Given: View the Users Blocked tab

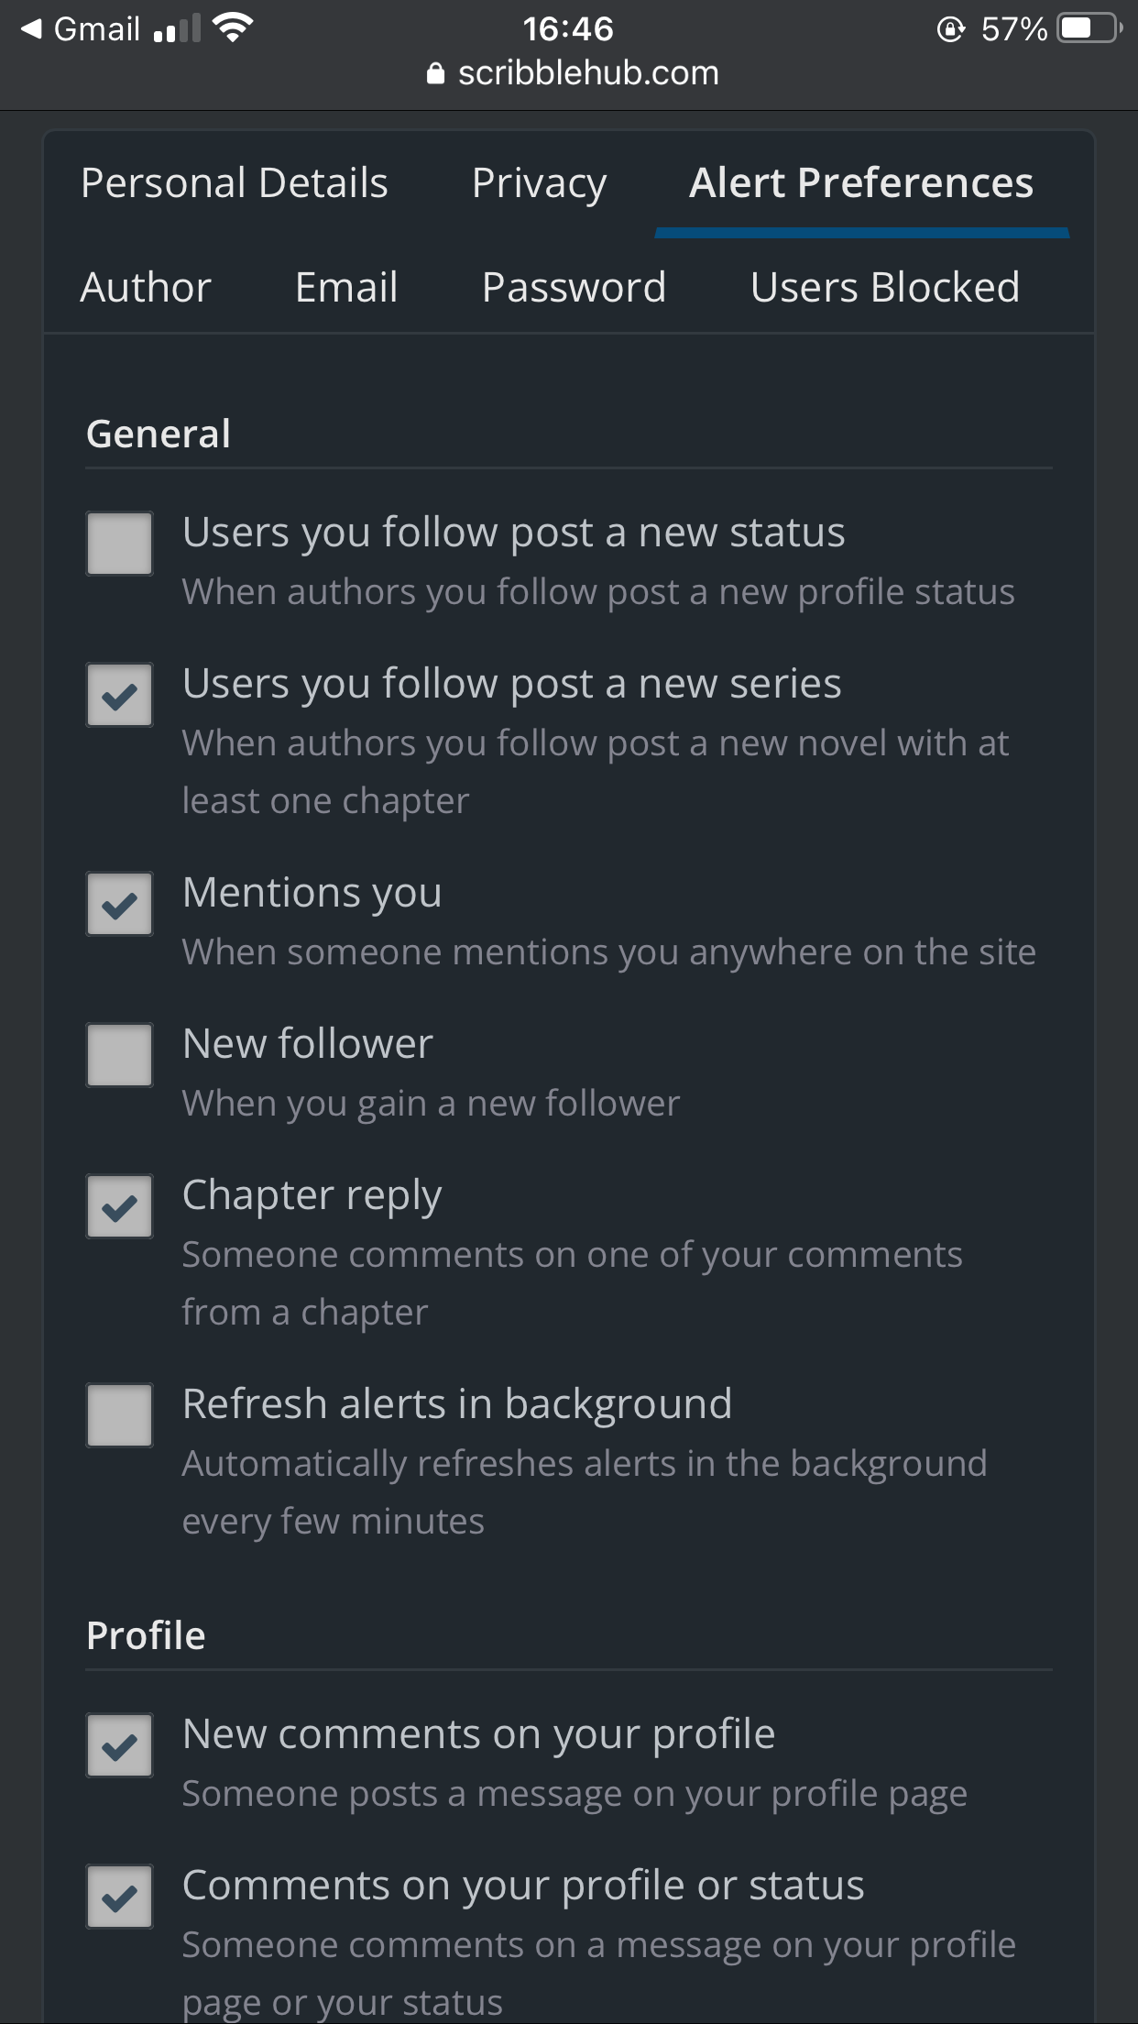Looking at the screenshot, I should (884, 288).
